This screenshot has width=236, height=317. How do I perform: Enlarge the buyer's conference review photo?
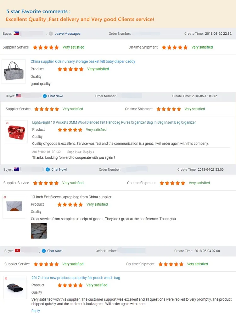coord(39,231)
